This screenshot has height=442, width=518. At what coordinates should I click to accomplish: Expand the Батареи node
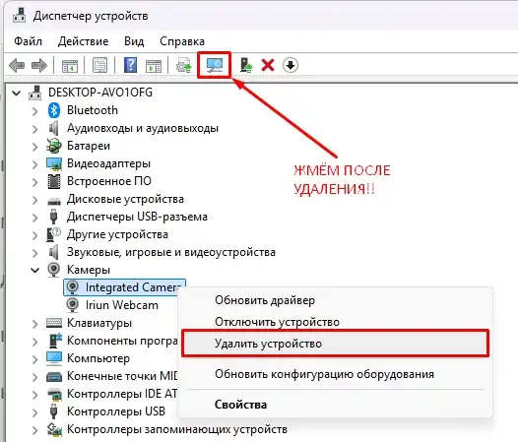[x=34, y=147]
